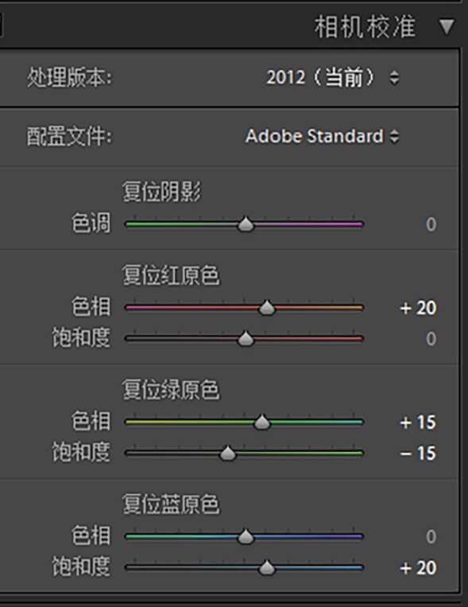Click the blue primary 饱和度 slider handle

point(266,568)
